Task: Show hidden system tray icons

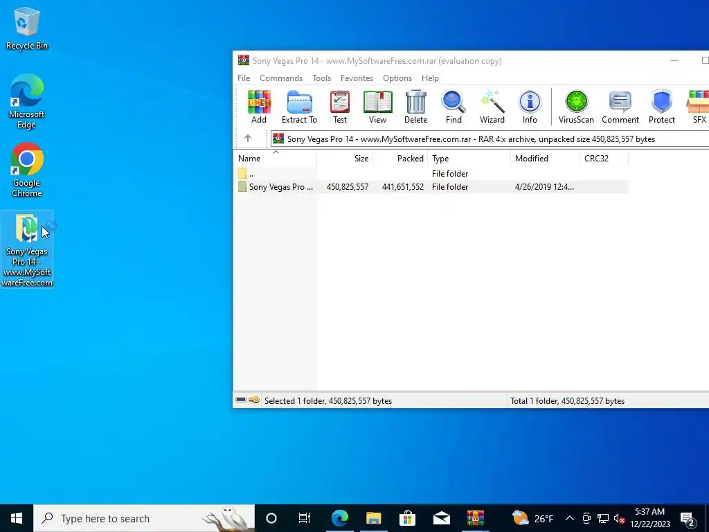Action: click(570, 518)
